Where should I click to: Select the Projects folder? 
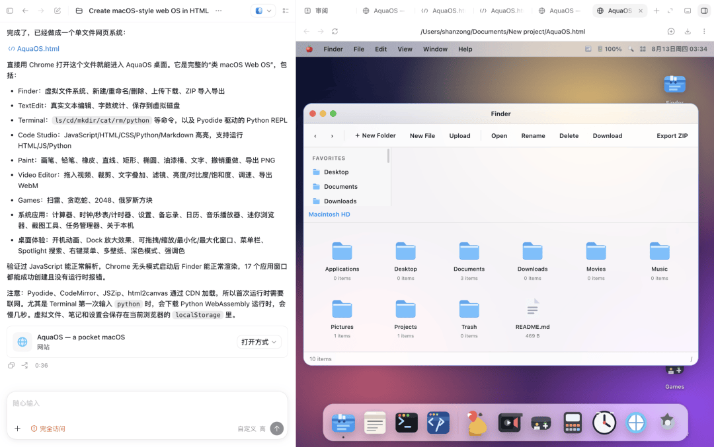pyautogui.click(x=405, y=318)
